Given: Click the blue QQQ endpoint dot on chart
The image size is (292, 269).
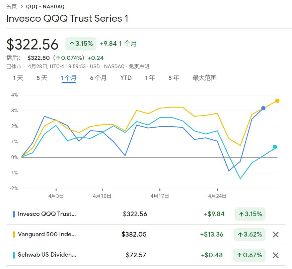Looking at the screenshot, I should [x=263, y=108].
